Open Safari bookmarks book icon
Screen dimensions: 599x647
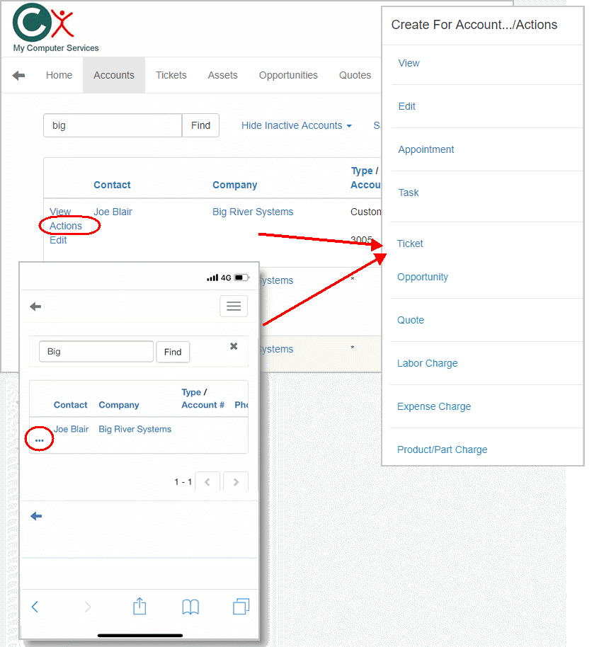190,607
